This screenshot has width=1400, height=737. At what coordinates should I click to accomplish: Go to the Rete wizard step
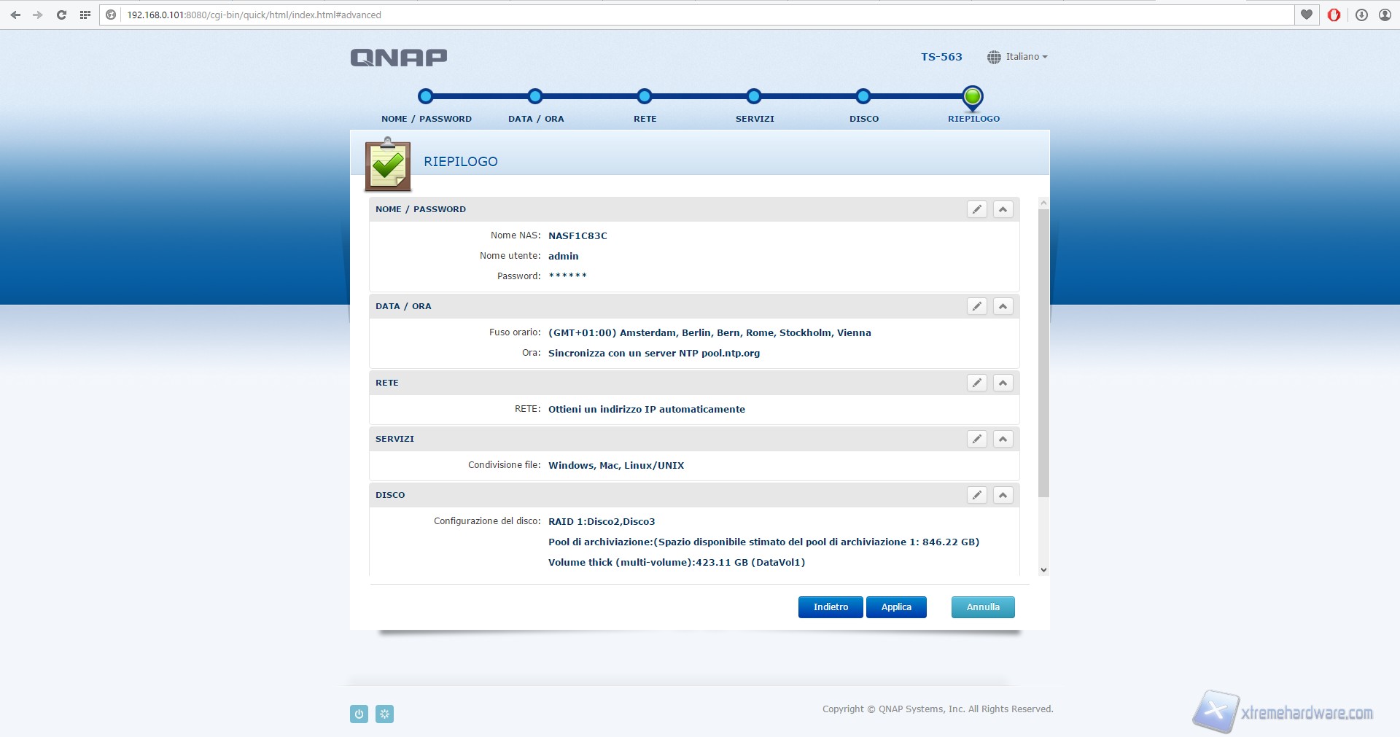pos(645,97)
